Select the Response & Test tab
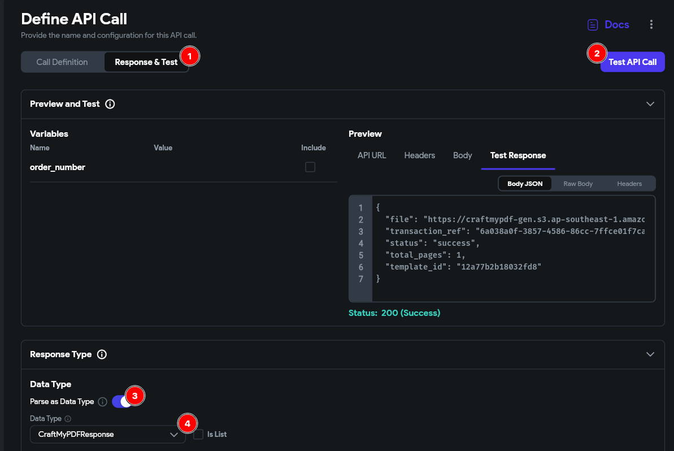Viewport: 674px width, 451px height. (x=146, y=62)
